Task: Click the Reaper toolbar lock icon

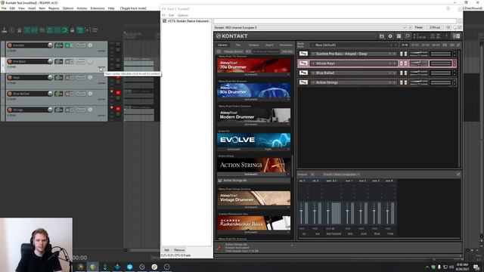Action: [73, 30]
